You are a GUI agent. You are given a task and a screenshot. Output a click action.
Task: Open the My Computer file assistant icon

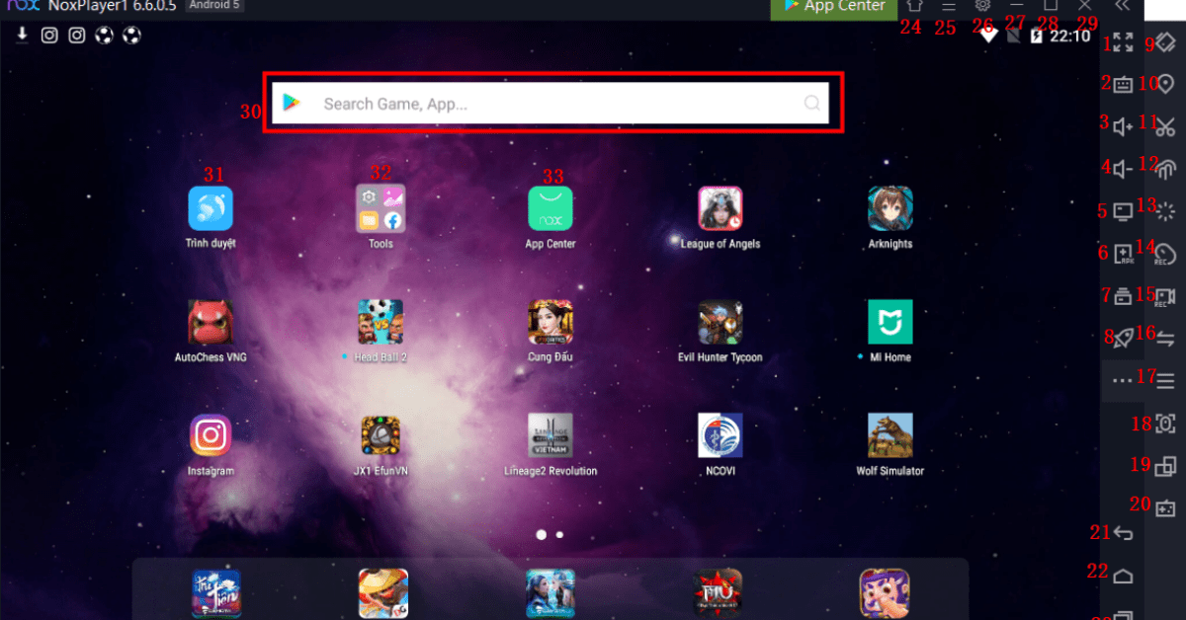click(1123, 210)
